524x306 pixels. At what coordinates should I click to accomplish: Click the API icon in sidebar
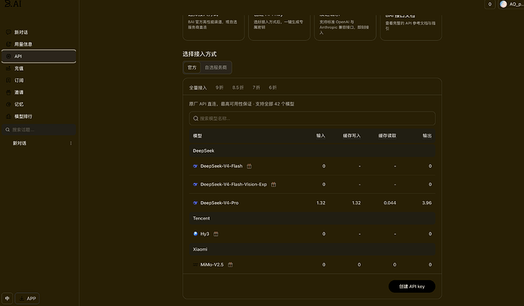click(x=8, y=56)
